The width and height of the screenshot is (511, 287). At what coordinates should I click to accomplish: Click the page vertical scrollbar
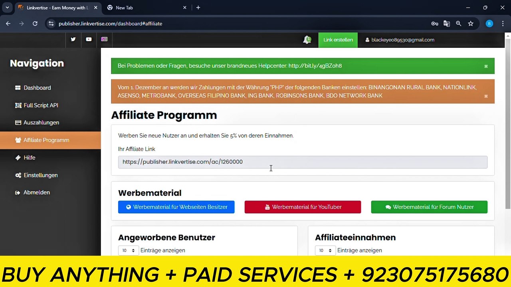tap(508, 124)
